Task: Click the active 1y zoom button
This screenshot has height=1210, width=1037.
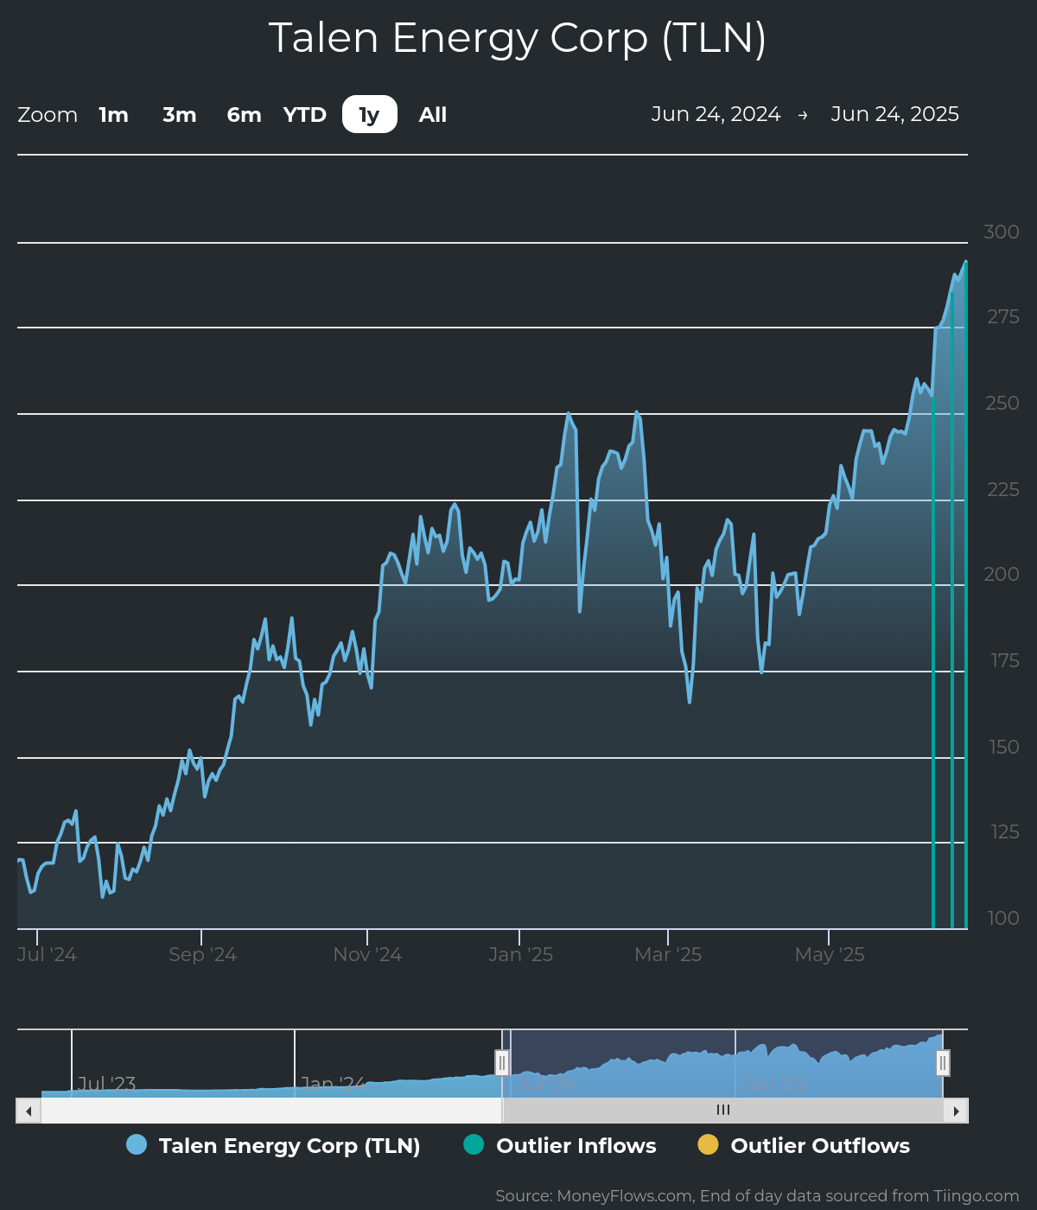Action: click(x=370, y=115)
